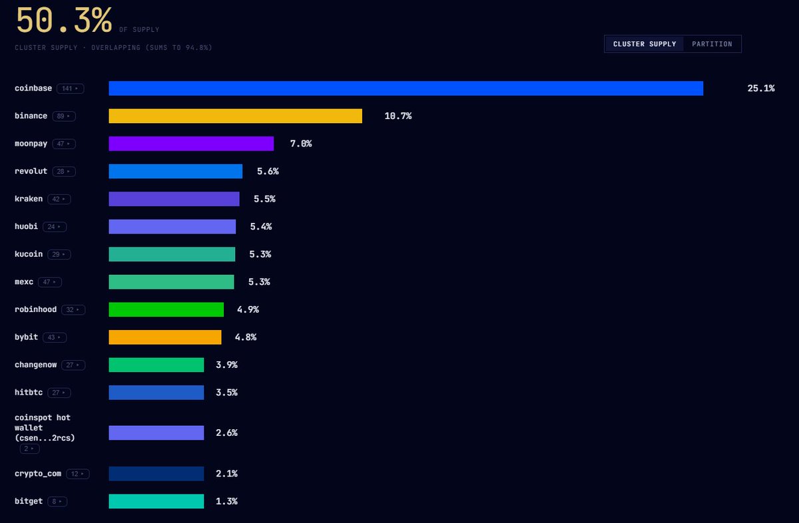The height and width of the screenshot is (523, 799).
Task: Select the huobi supply bar
Action: tap(172, 227)
